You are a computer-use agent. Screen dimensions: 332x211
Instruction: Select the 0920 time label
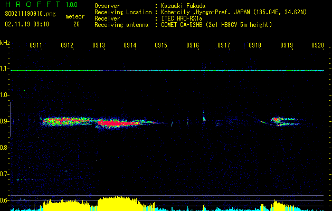click(317, 46)
